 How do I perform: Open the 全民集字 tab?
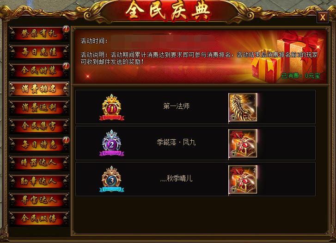pos(39,126)
